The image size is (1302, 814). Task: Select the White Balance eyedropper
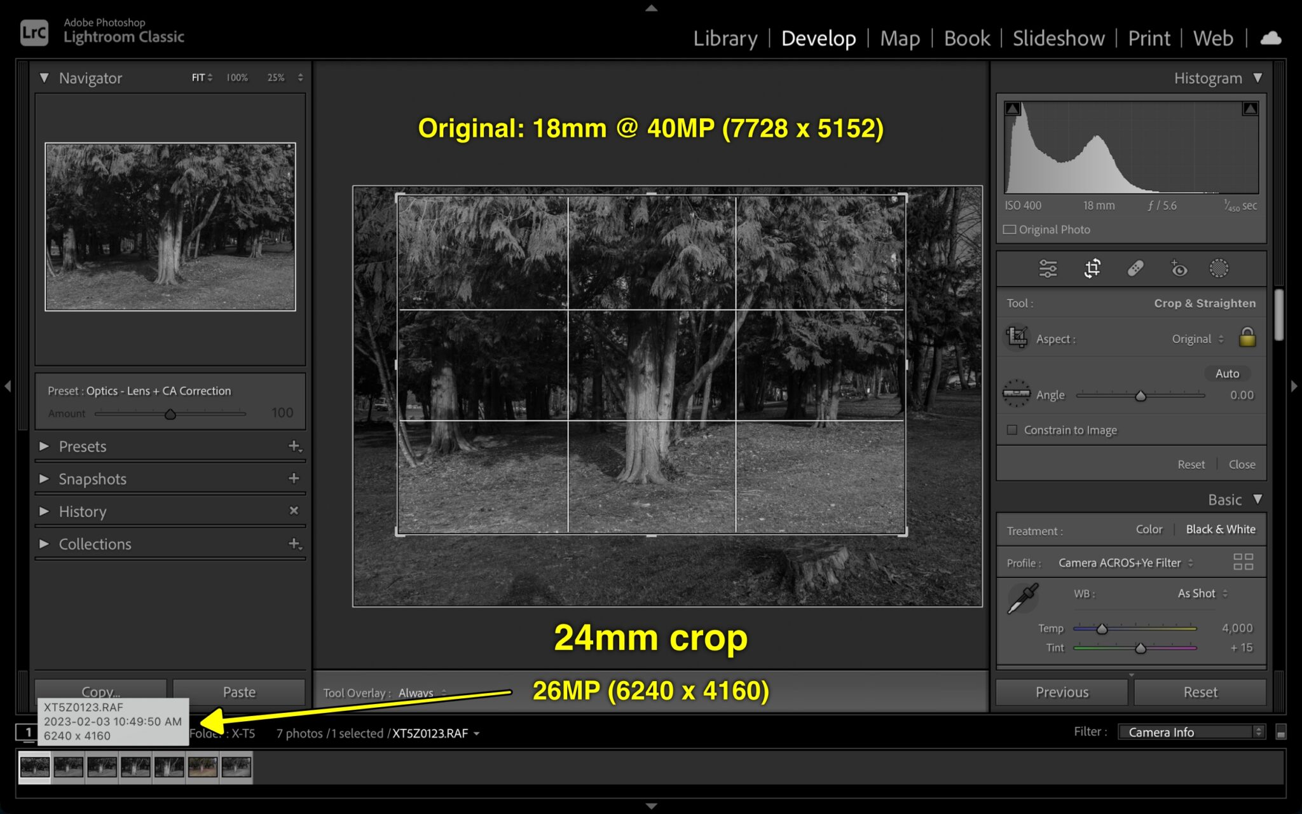pos(1022,598)
